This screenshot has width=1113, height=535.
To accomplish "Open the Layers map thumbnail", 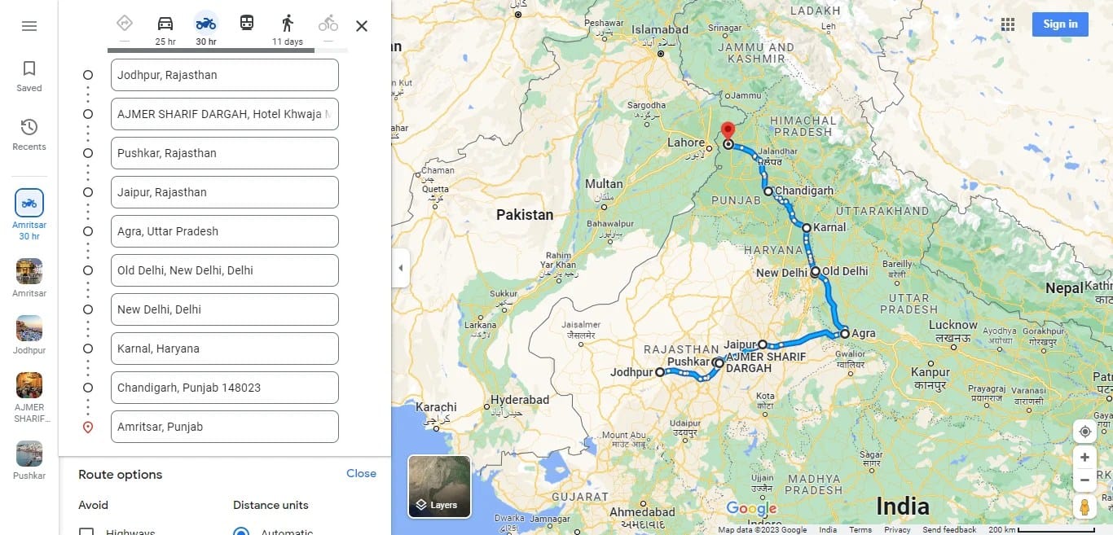I will click(440, 486).
